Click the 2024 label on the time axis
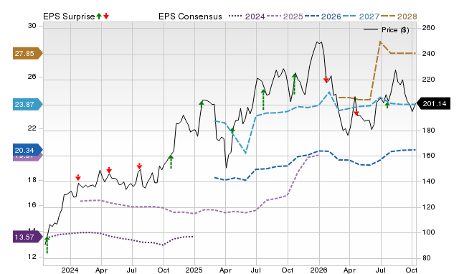Viewport: 459px width, 274px height. coord(70,270)
